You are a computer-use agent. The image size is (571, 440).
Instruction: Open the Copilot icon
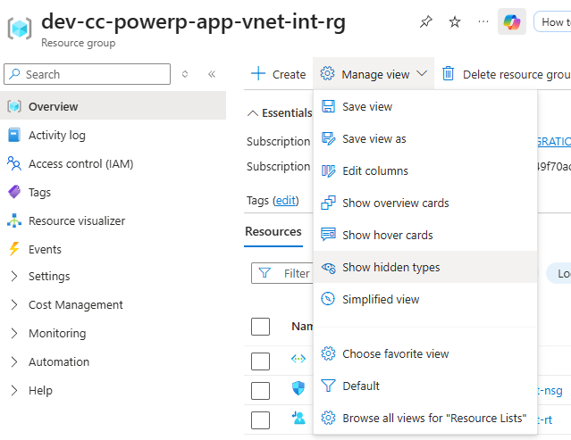coord(511,22)
